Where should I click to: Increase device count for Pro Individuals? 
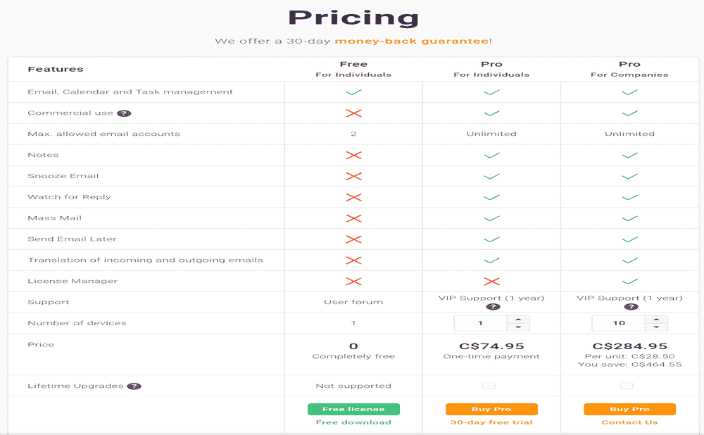tap(519, 320)
